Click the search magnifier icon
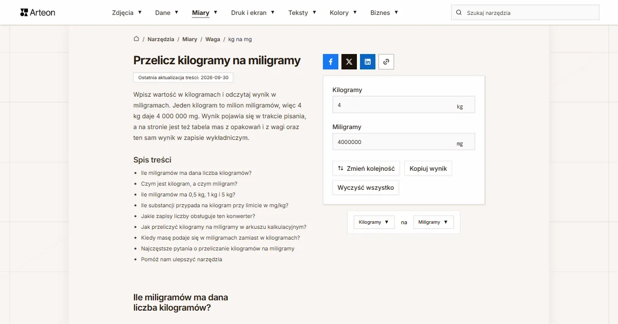 tap(459, 12)
